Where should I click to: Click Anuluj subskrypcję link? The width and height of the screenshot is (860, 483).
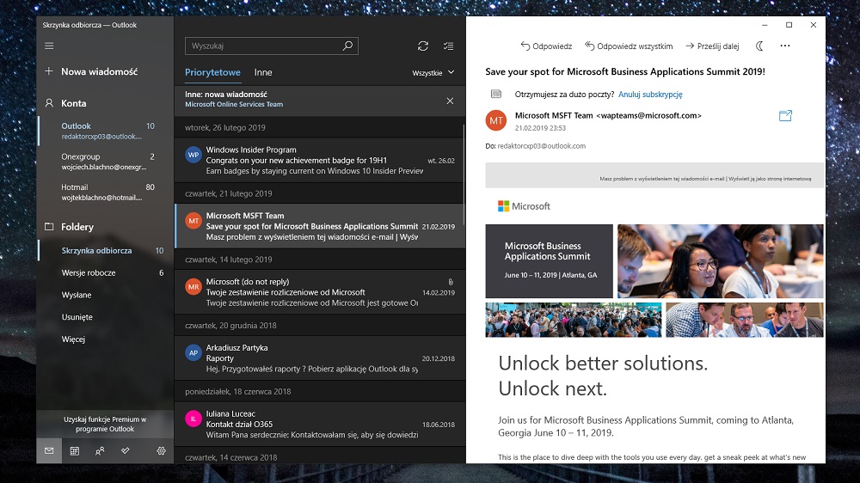pyautogui.click(x=650, y=95)
